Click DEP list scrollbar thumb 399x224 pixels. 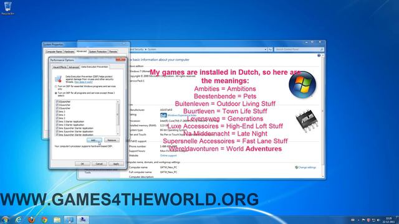point(118,114)
